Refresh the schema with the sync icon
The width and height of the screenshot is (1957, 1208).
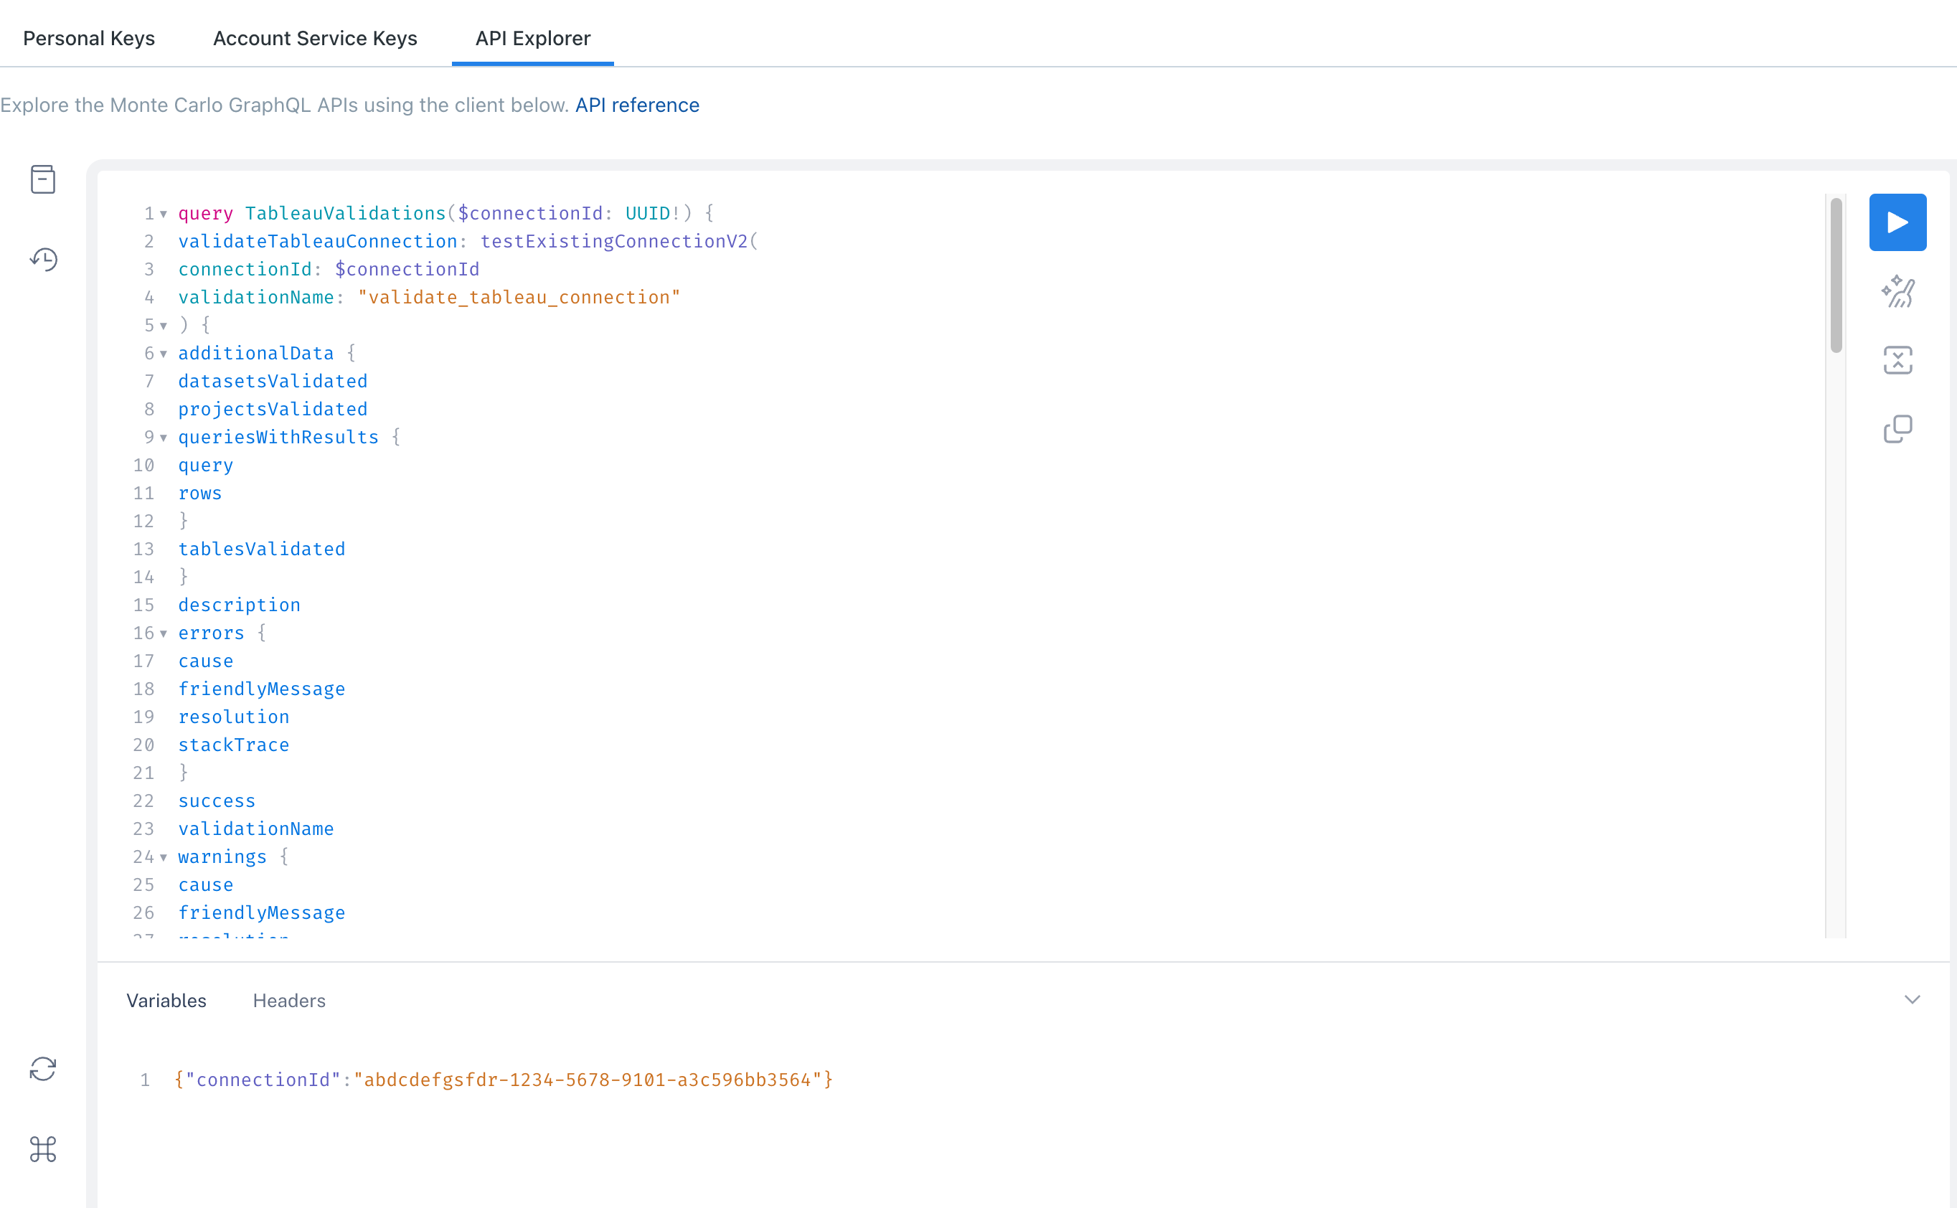pyautogui.click(x=42, y=1069)
